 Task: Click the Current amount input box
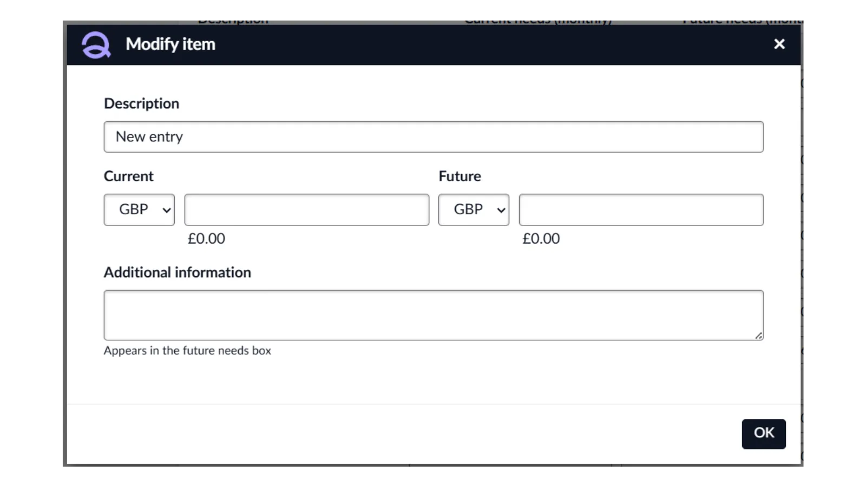[306, 210]
